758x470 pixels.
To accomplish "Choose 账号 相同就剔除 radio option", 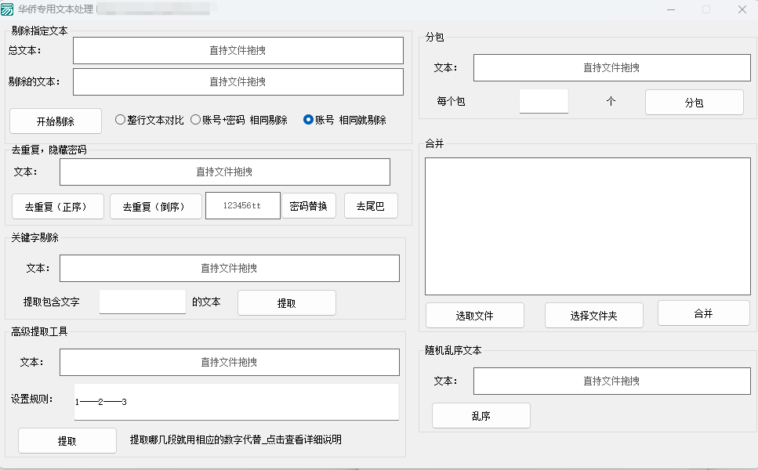I will (x=308, y=120).
